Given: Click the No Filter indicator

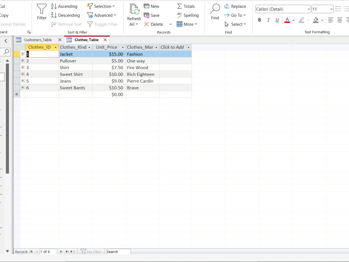Looking at the screenshot, I should click(x=91, y=252).
